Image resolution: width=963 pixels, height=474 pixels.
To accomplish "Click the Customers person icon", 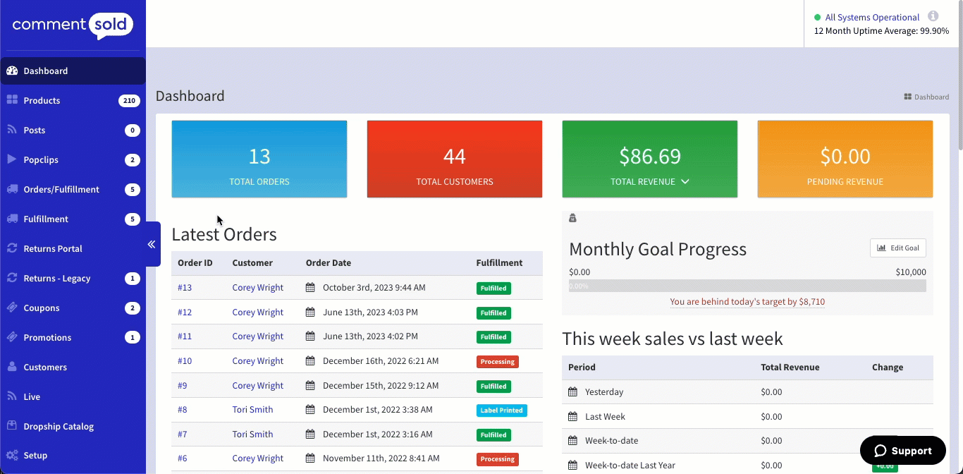I will 12,367.
